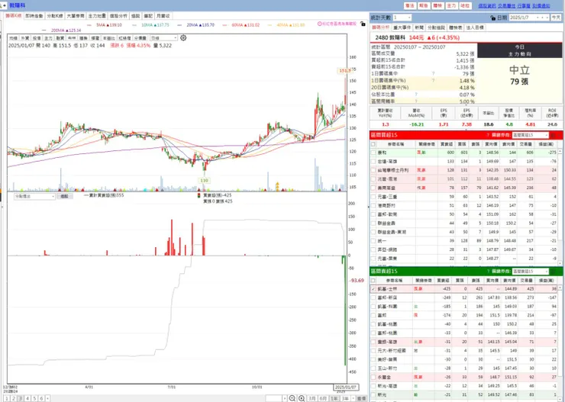Click the icon right of the 區間買超15 dropdown
The width and height of the screenshot is (565, 402).
[x=553, y=135]
